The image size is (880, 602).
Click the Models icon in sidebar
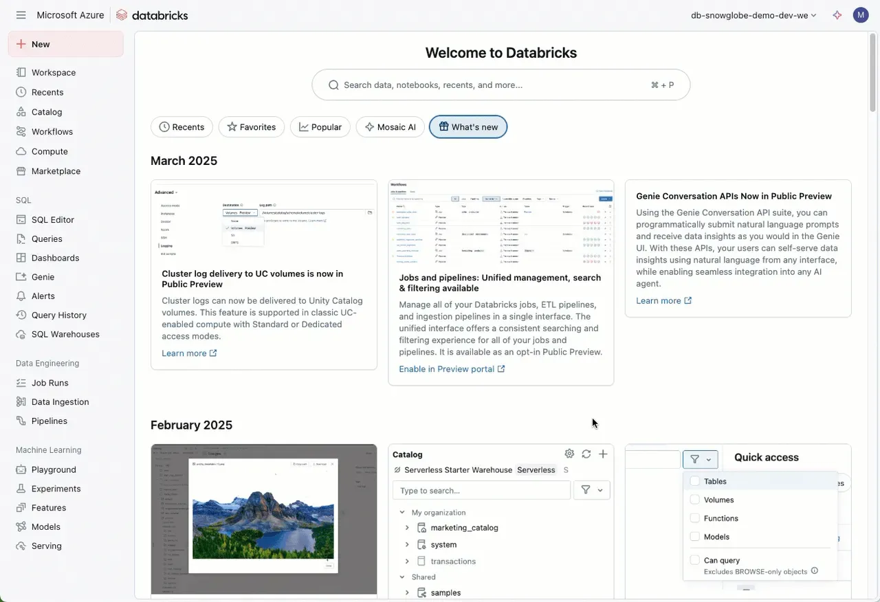point(21,526)
